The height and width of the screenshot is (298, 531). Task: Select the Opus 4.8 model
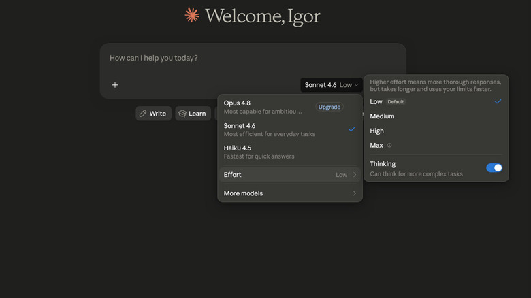pos(290,107)
